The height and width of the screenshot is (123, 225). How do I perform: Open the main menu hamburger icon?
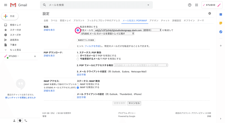[6, 5]
